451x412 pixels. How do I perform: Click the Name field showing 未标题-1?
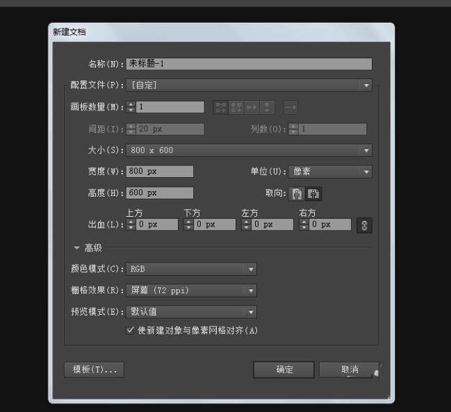click(249, 64)
